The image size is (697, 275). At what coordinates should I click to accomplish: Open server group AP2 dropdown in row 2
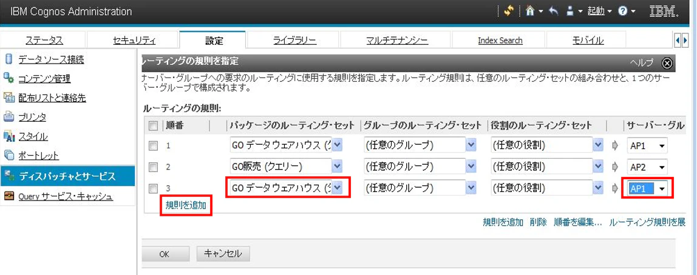[x=647, y=167]
